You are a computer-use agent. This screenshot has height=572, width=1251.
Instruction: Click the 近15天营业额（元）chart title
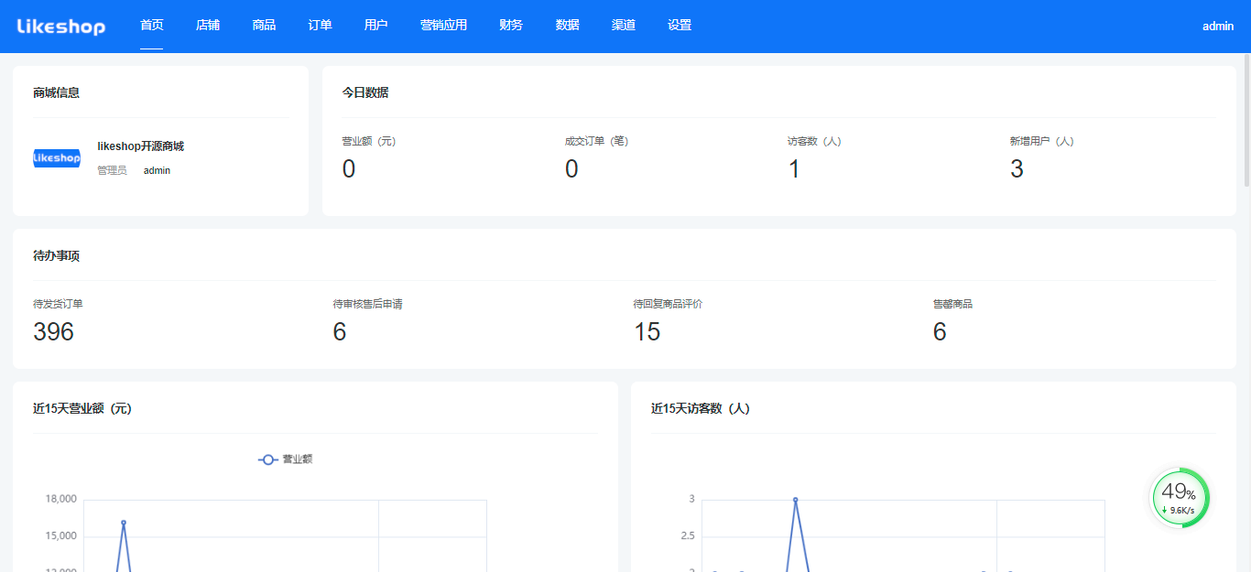click(82, 408)
